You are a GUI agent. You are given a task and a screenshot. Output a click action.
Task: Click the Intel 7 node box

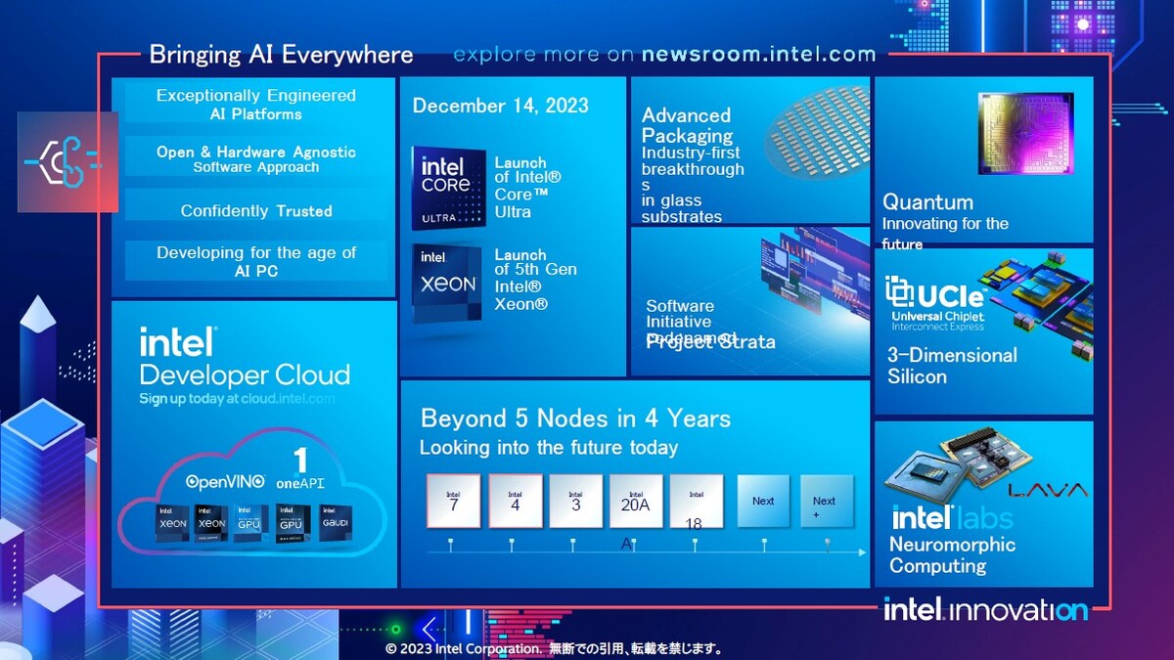pos(454,502)
